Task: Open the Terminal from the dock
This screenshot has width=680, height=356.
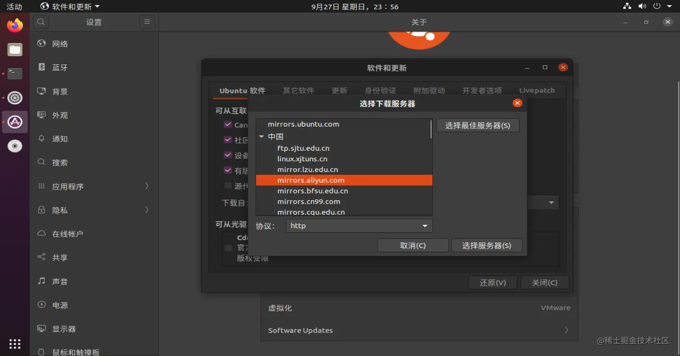Action: (x=15, y=73)
